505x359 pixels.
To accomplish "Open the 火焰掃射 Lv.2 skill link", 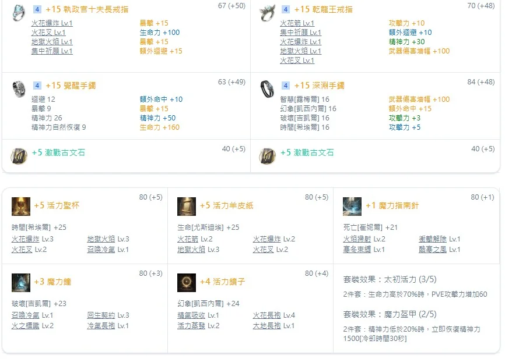I will 364,239.
